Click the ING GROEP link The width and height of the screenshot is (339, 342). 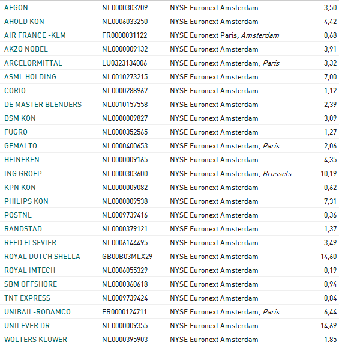click(x=23, y=173)
